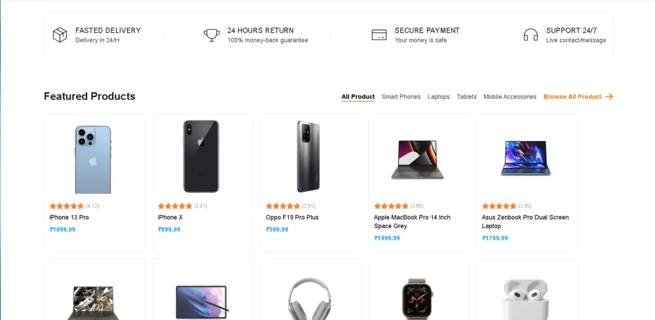The width and height of the screenshot is (655, 320).
Task: Show the Tablets category
Action: [x=467, y=96]
